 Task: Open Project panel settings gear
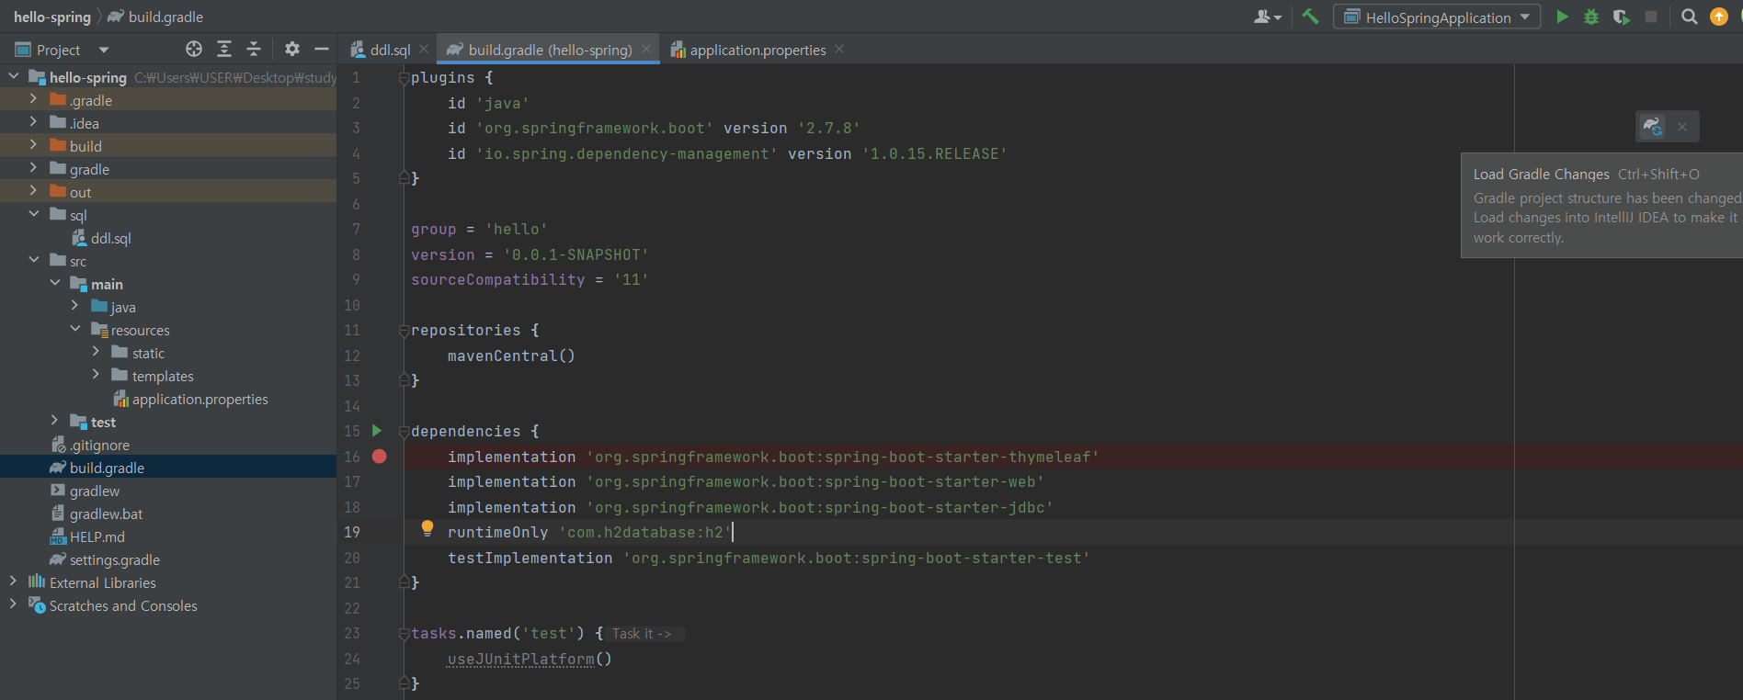(292, 49)
